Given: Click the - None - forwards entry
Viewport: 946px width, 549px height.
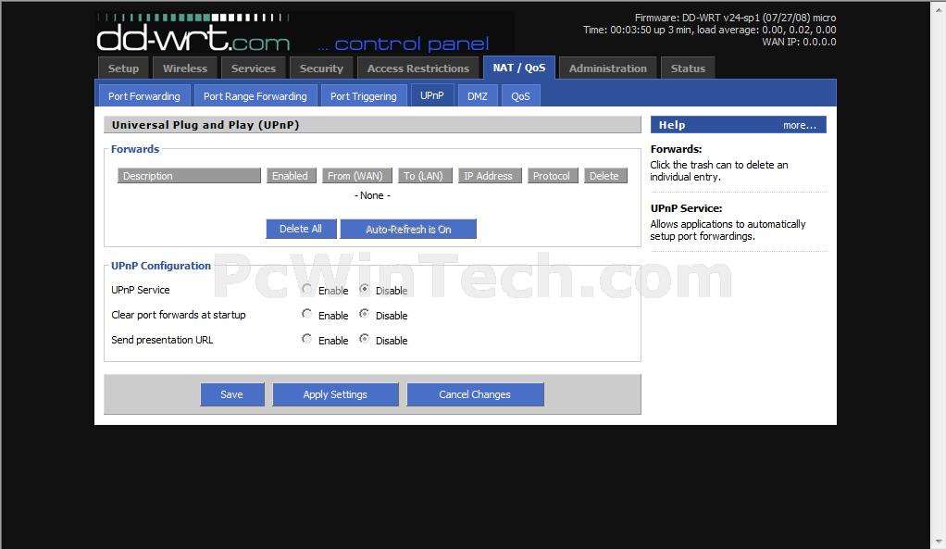Looking at the screenshot, I should (372, 195).
